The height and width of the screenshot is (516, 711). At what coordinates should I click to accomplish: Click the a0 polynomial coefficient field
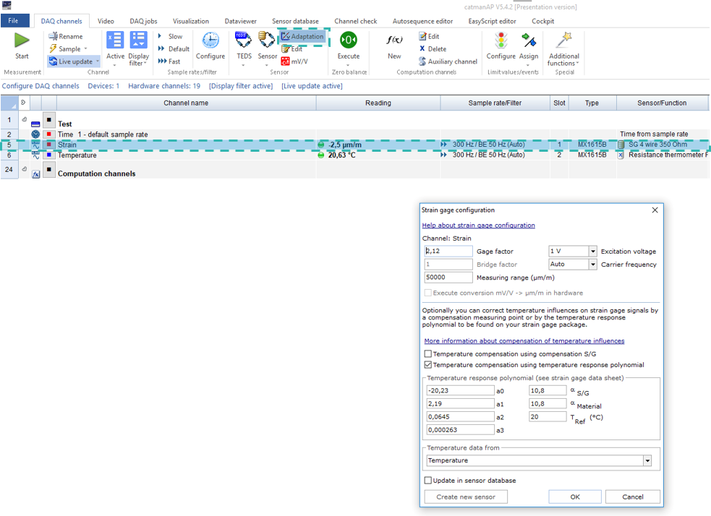pyautogui.click(x=460, y=390)
